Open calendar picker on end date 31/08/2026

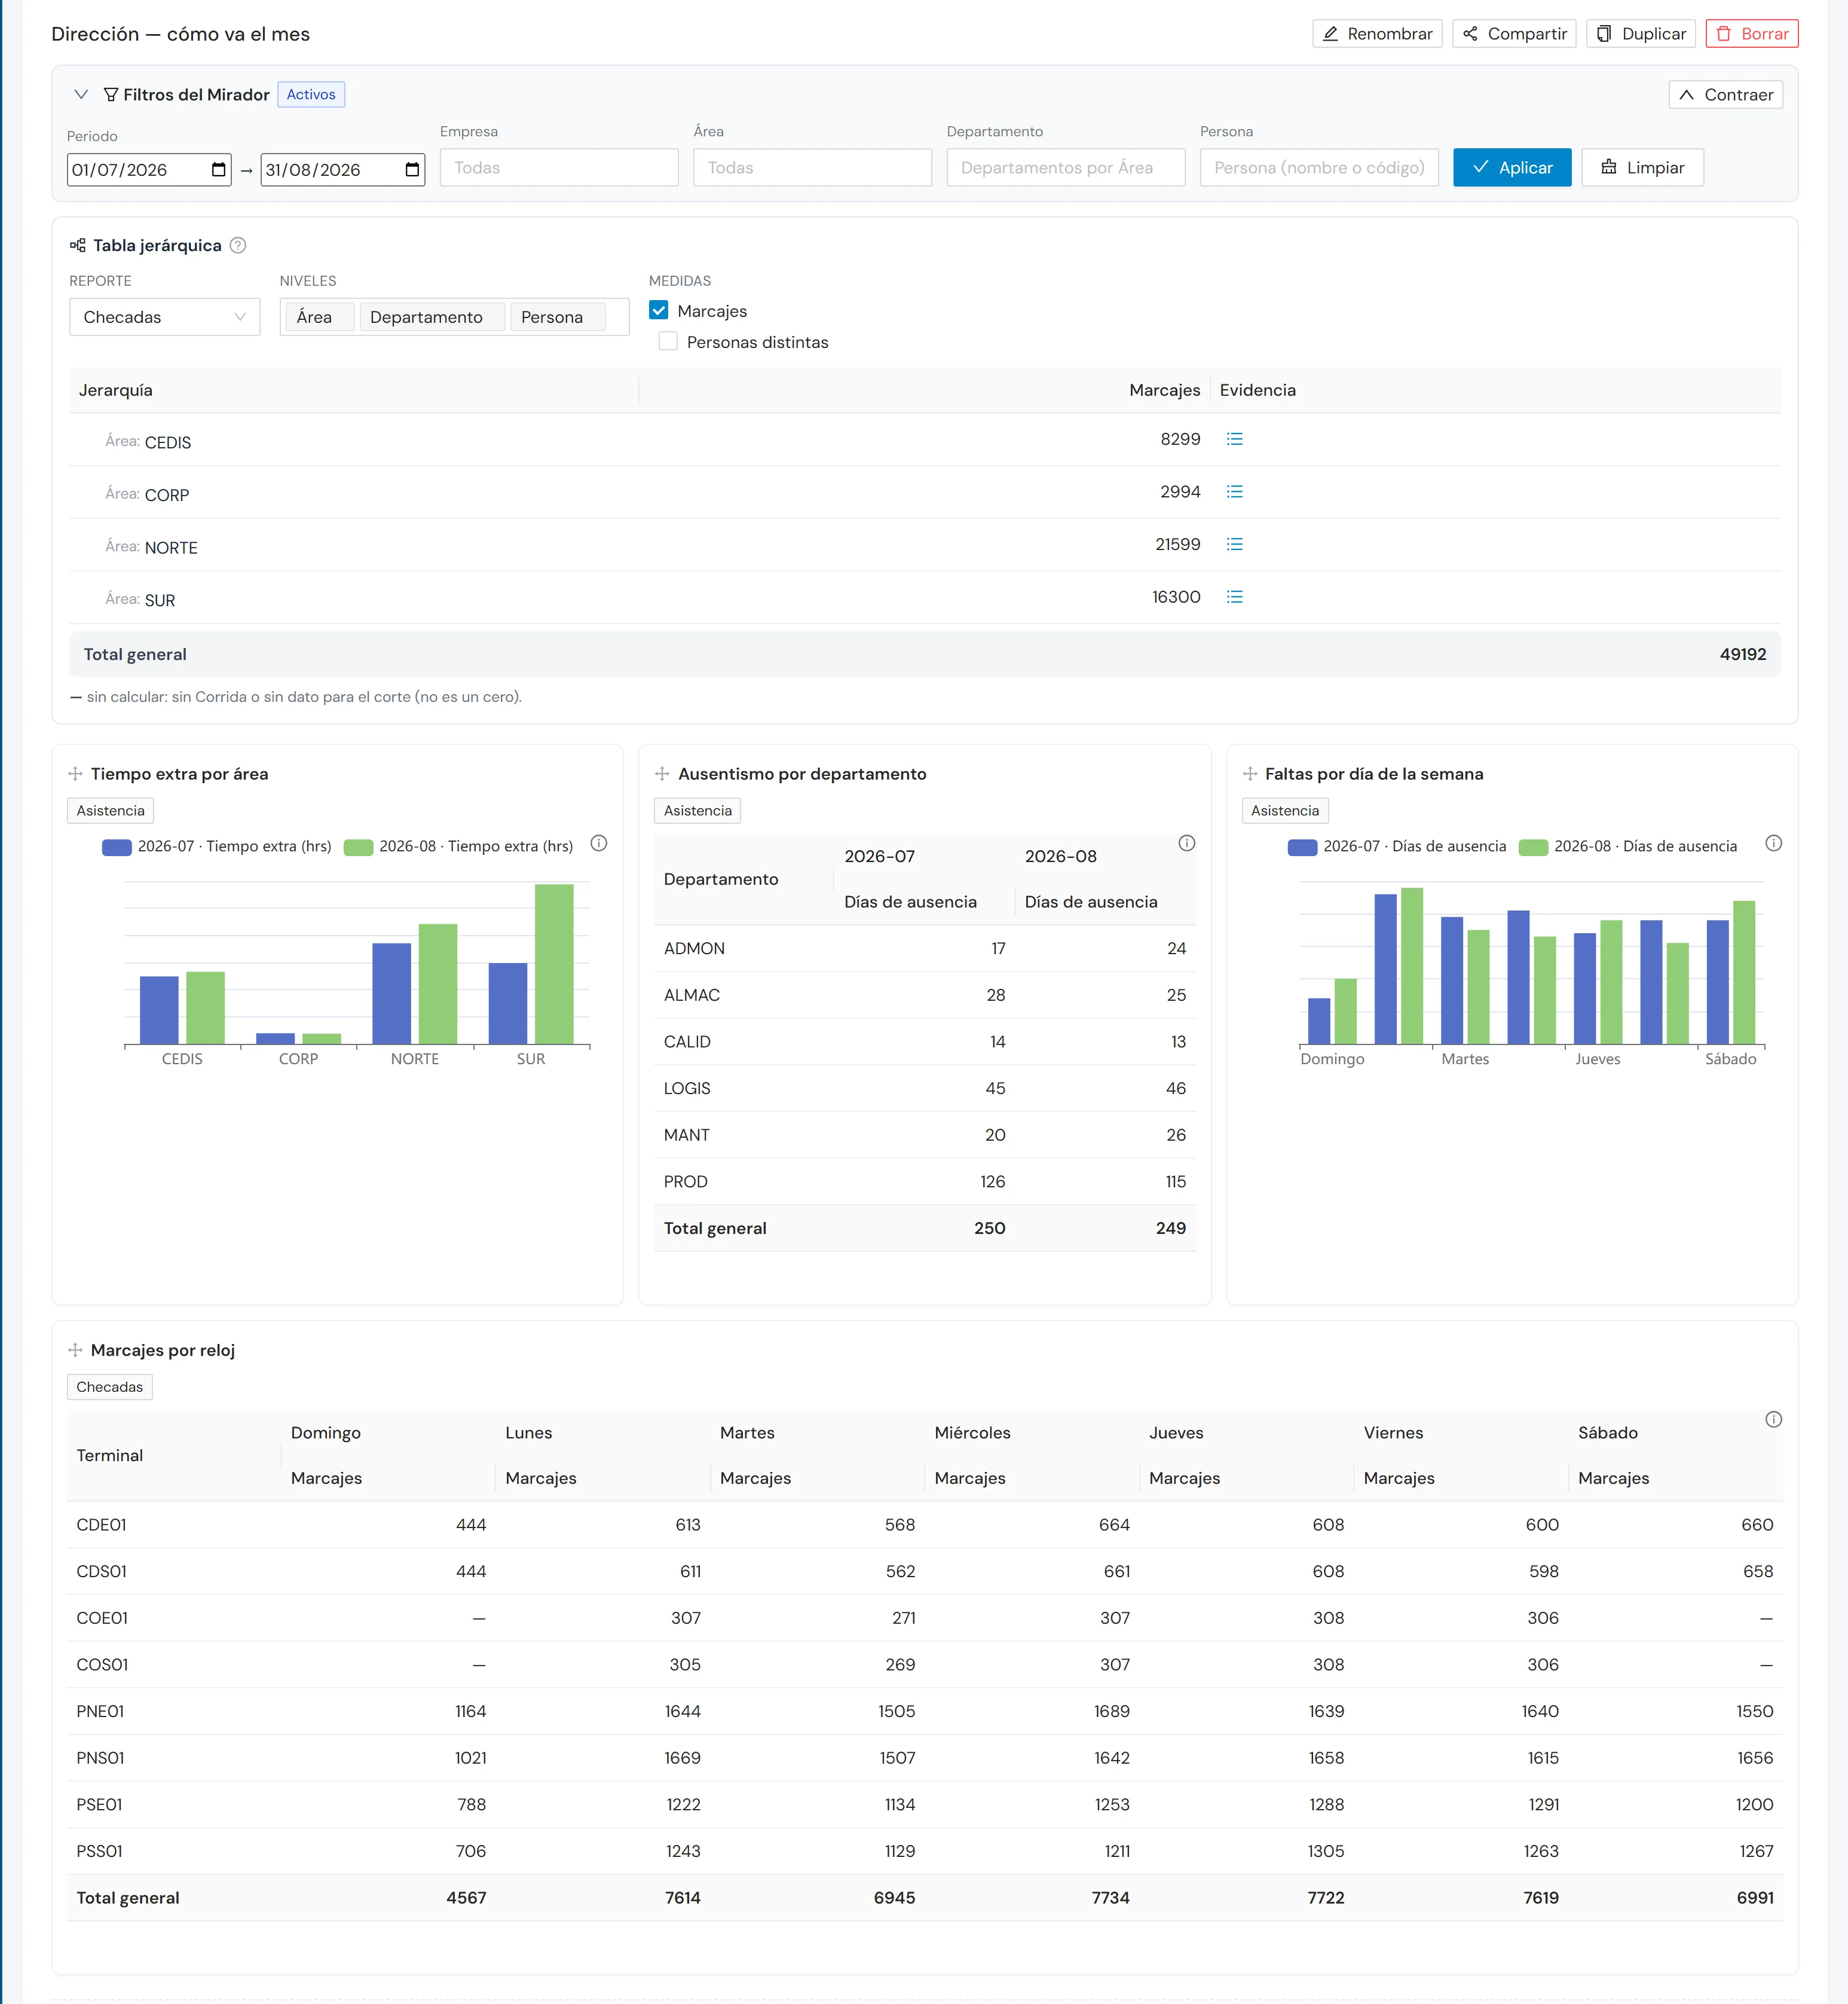[412, 170]
